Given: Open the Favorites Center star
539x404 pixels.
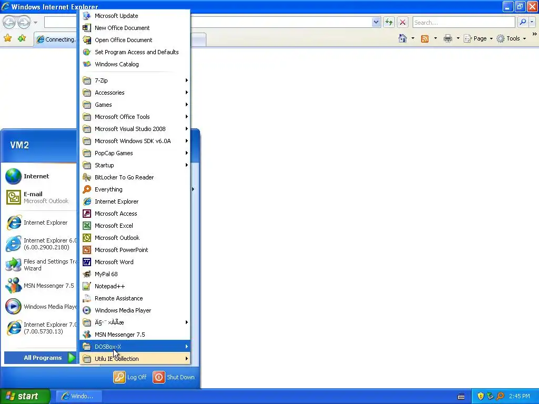Looking at the screenshot, I should tap(7, 38).
